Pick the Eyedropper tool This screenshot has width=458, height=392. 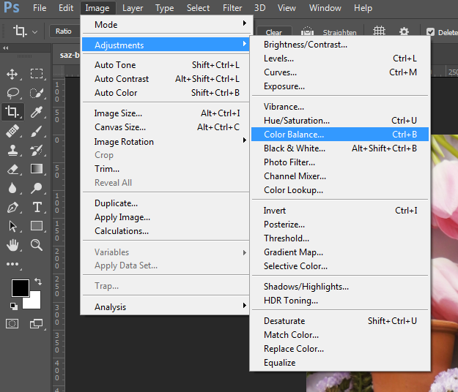point(37,112)
